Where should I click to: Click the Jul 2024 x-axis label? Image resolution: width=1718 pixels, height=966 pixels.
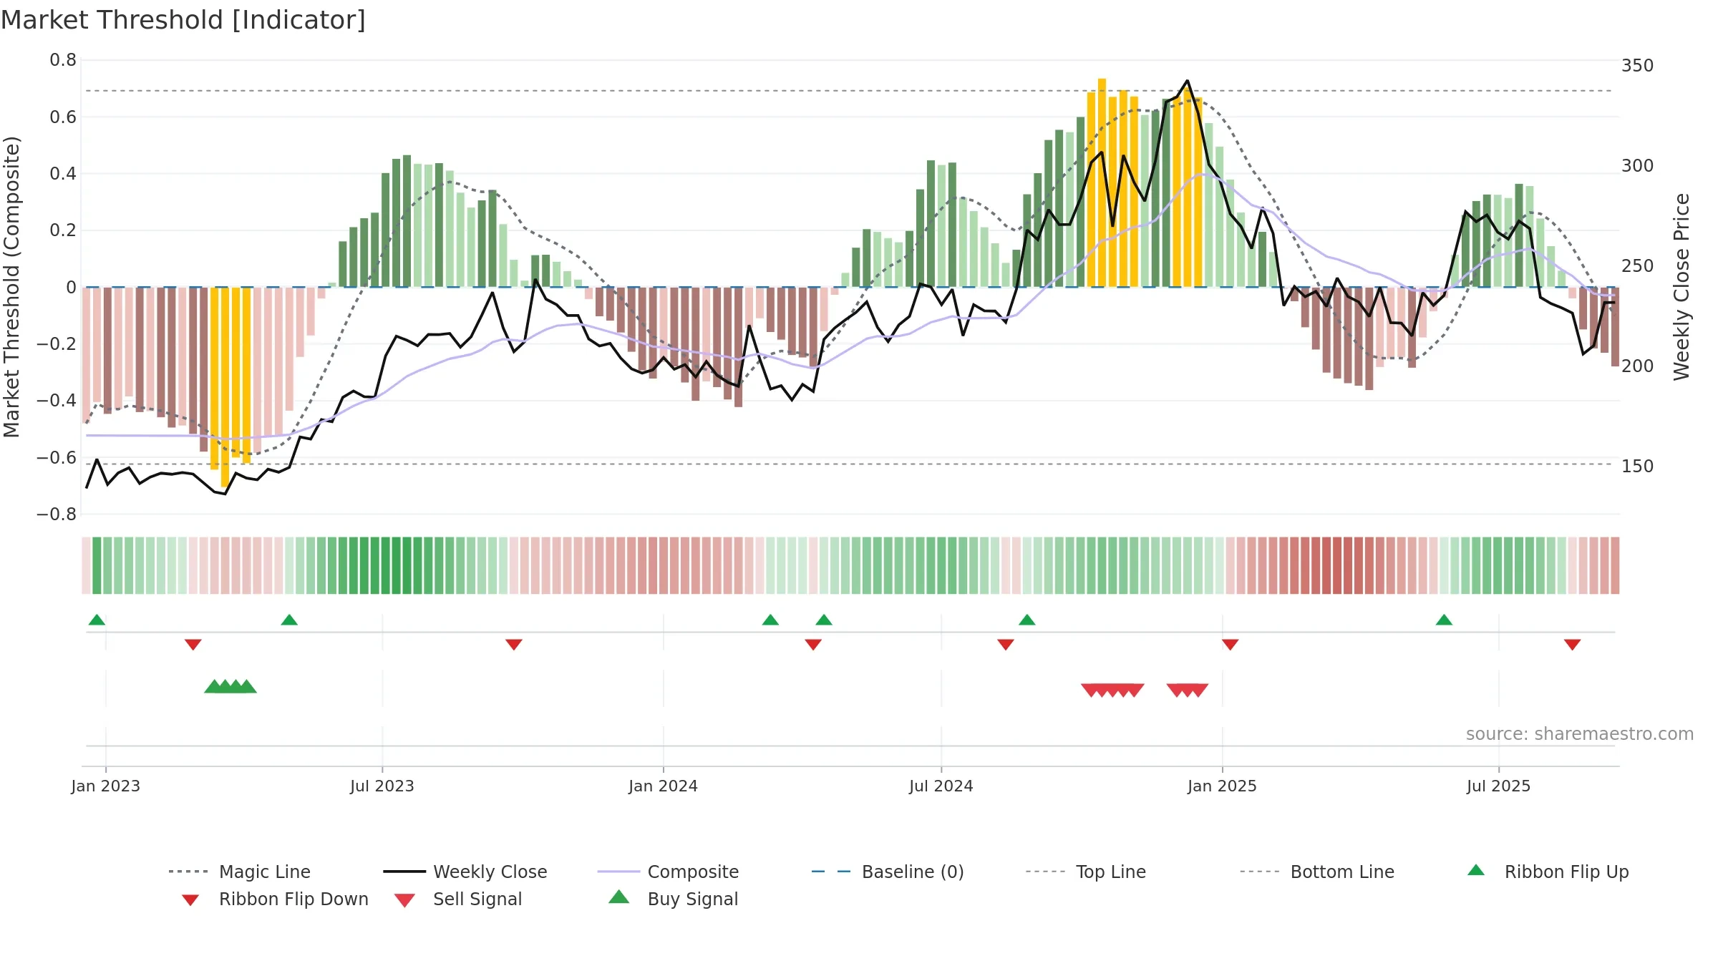coord(941,786)
